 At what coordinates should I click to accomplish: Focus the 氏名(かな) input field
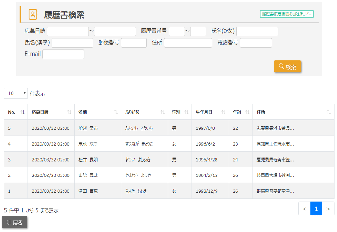(x=257, y=31)
